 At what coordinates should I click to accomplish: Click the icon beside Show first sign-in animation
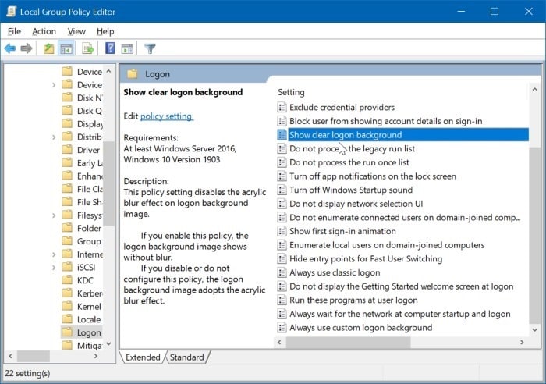tap(282, 231)
